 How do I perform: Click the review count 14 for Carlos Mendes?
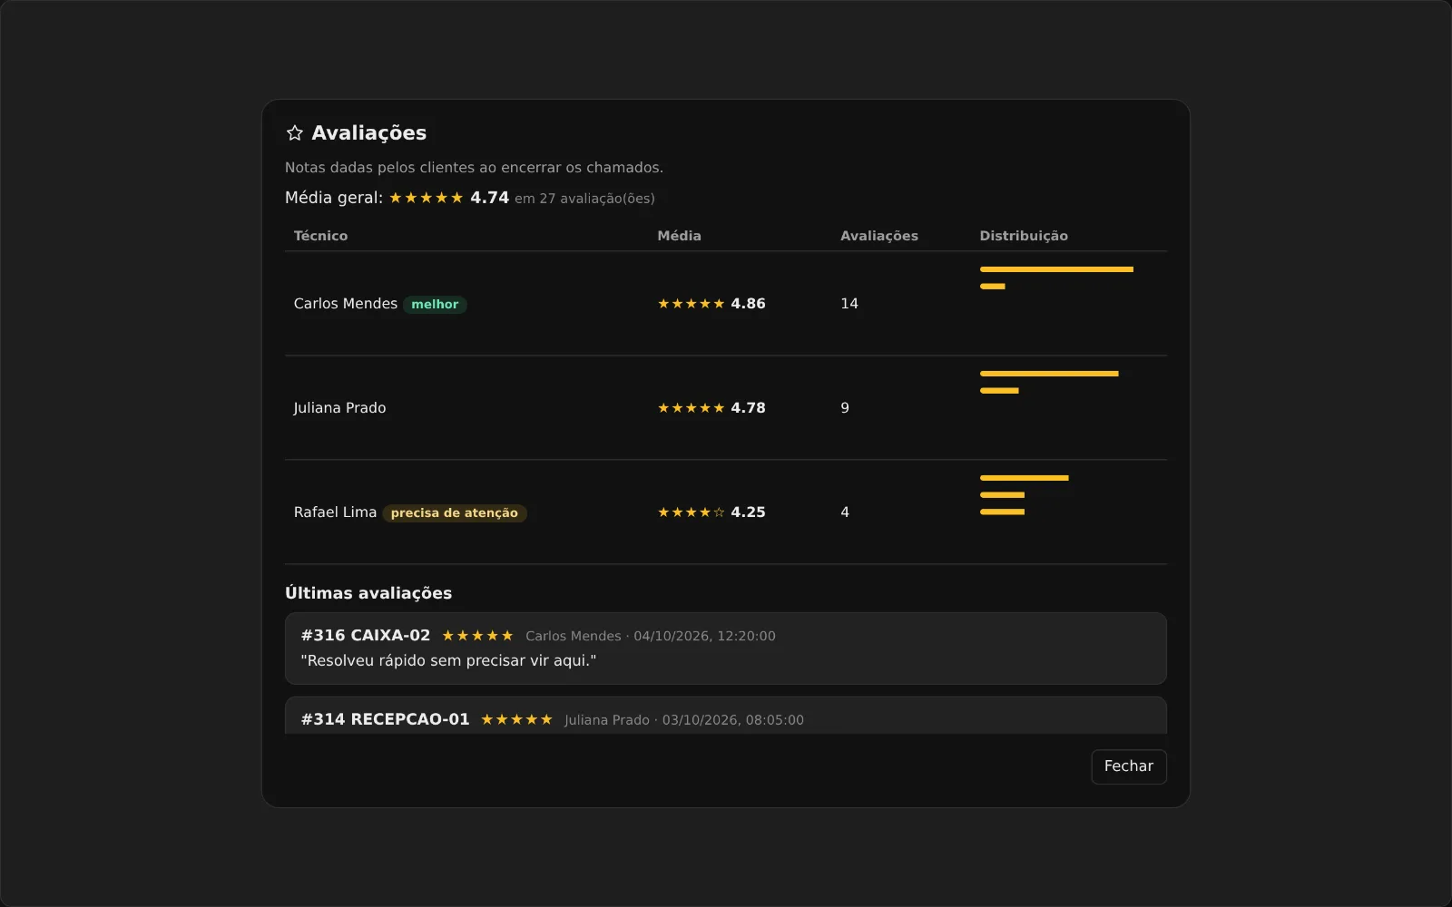click(x=849, y=304)
